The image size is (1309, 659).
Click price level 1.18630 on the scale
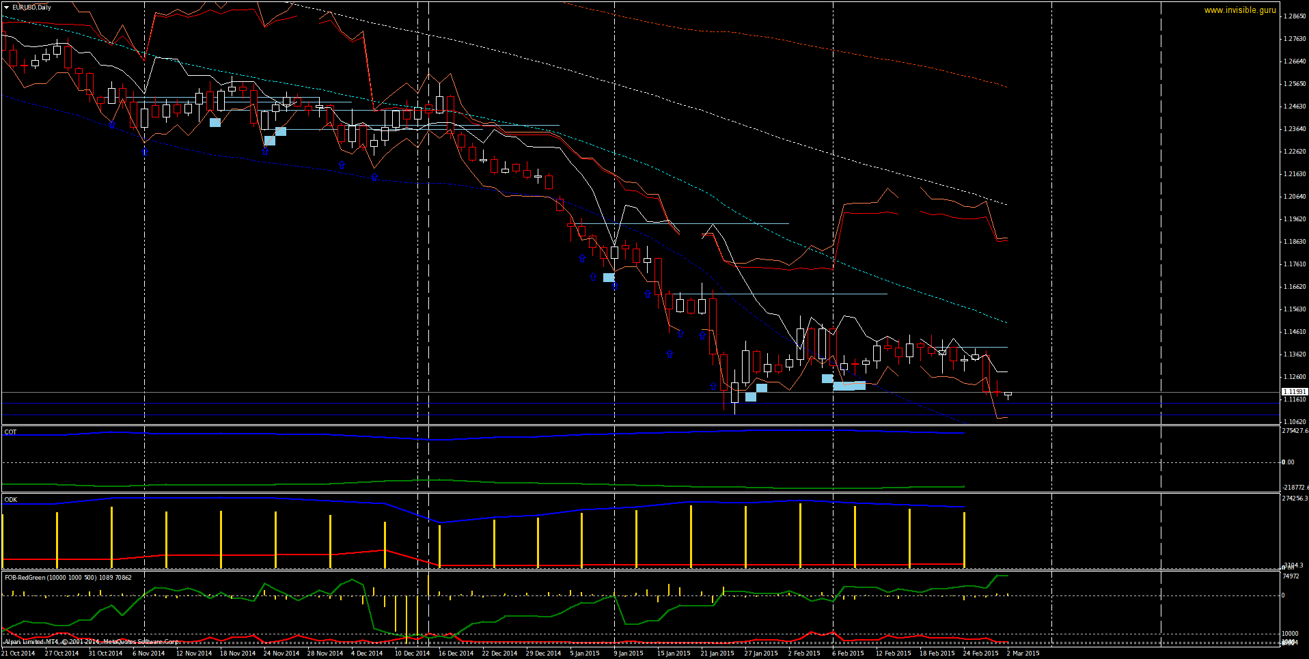point(1295,241)
